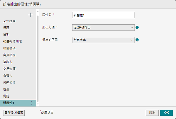176x119 pixels.
Task: Expand the 抽出的字串 dropdown
Action: pos(103,40)
